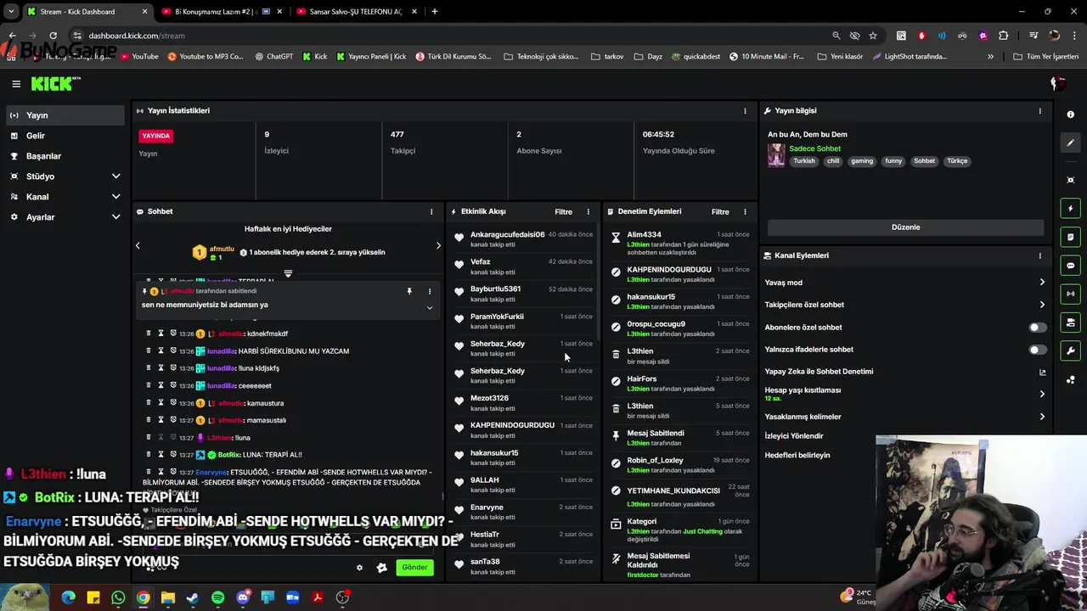Click Hedefleri belirleyin option
Image resolution: width=1087 pixels, height=611 pixels.
[x=797, y=456]
